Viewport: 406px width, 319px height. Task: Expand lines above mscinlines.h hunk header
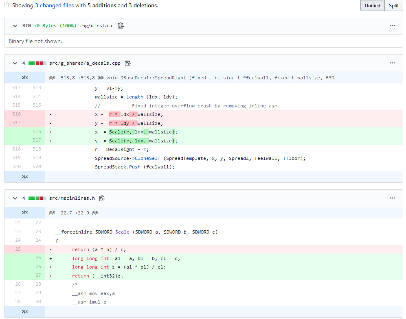pyautogui.click(x=25, y=213)
